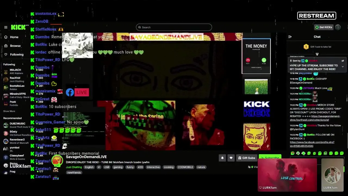
Task: Open the savageondemand-shop fourthwall link
Action: [x=315, y=118]
